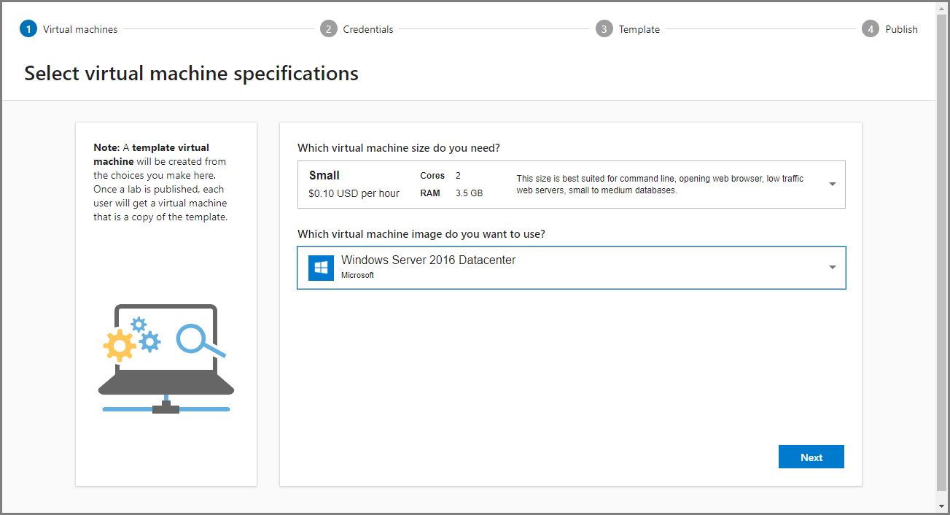Click the step 2 Credentials circle

329,29
